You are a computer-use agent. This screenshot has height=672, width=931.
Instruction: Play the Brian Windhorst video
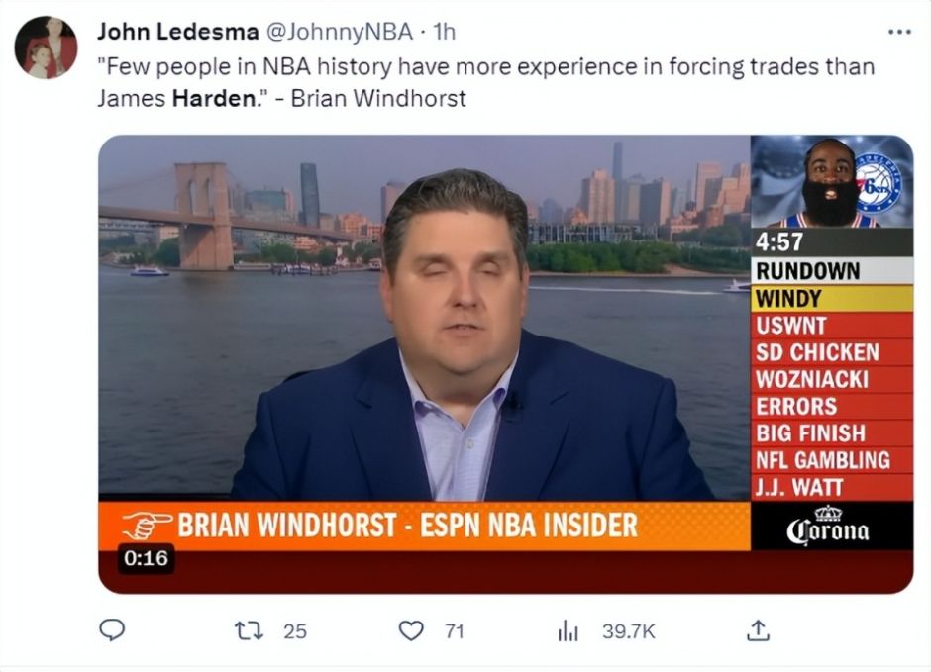tap(505, 364)
